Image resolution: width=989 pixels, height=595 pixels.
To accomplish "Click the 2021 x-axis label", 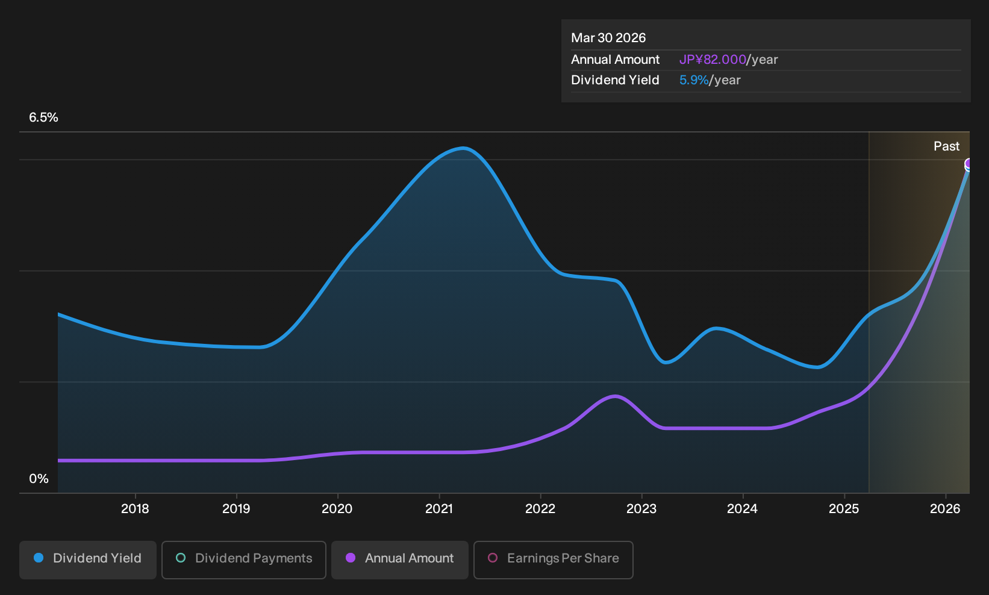I will click(439, 509).
